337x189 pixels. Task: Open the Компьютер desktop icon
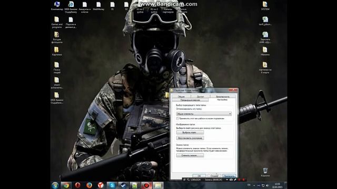tap(57, 6)
